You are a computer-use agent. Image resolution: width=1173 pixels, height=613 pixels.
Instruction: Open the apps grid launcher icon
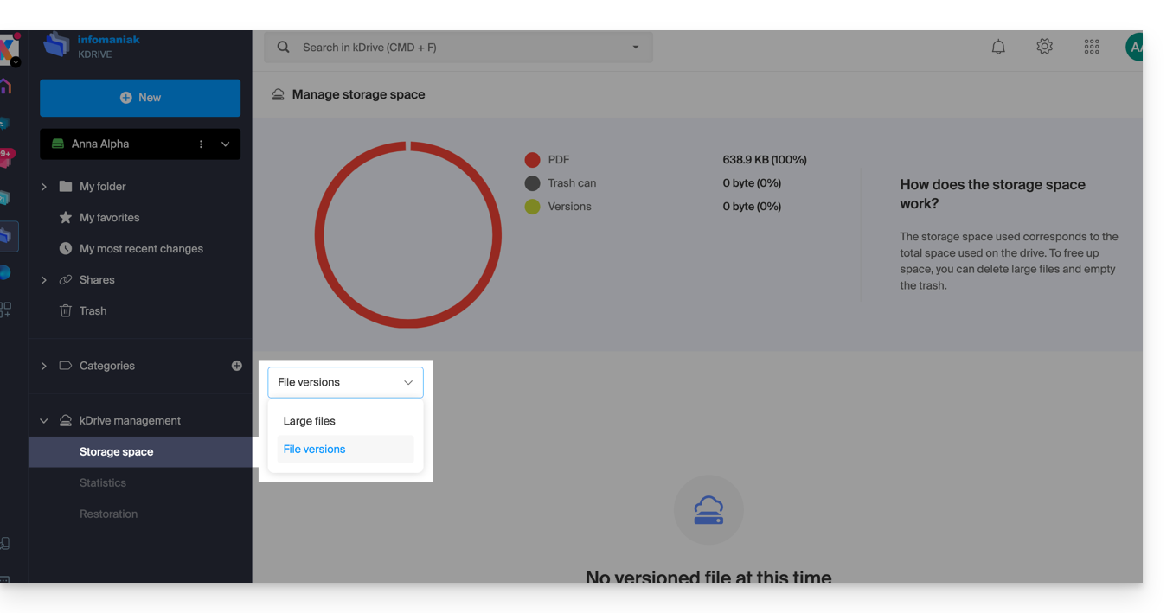point(1092,48)
